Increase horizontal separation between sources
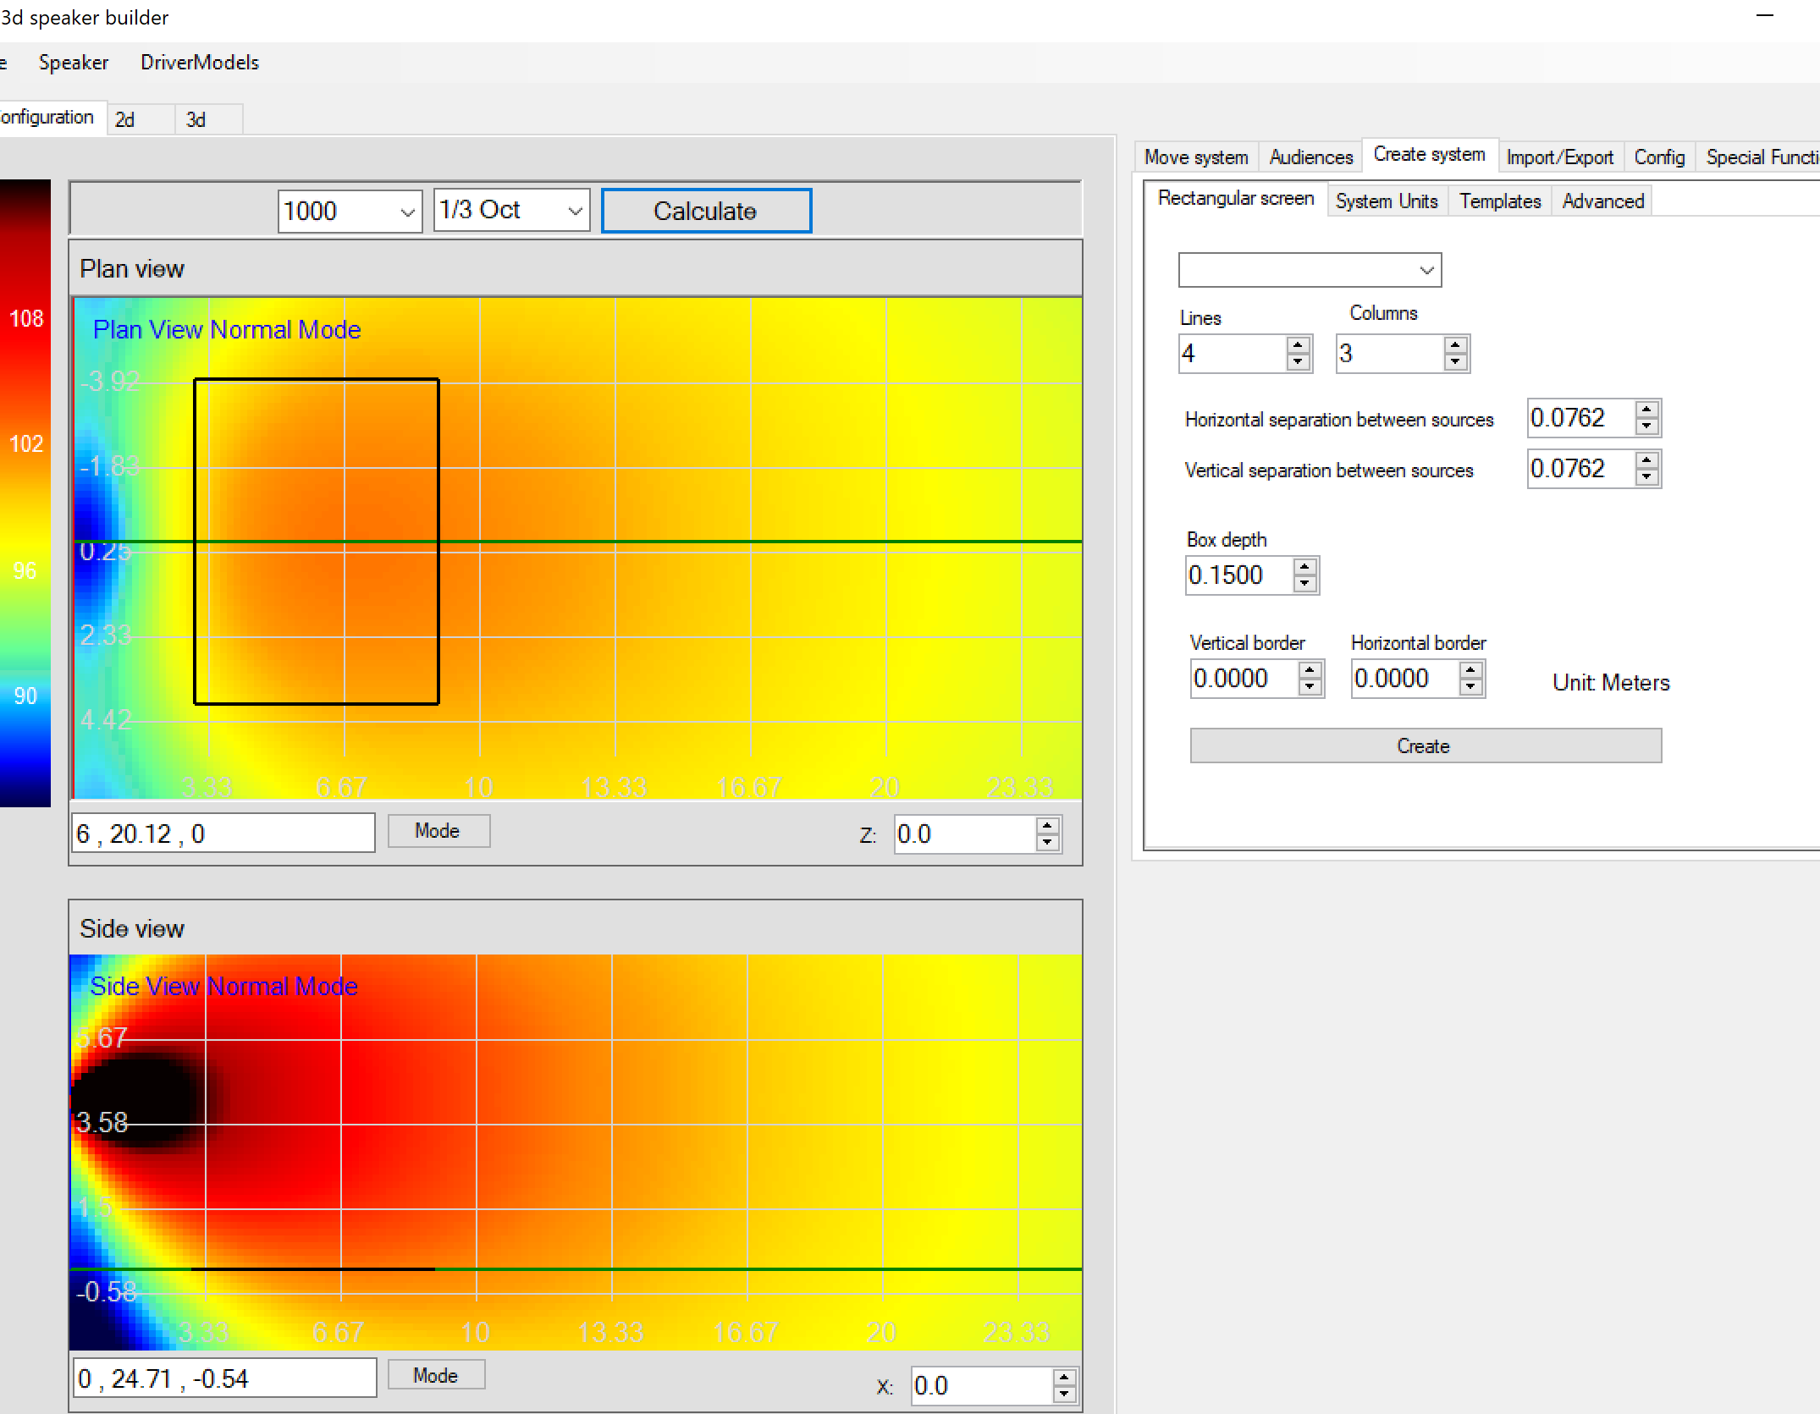 pos(1646,410)
